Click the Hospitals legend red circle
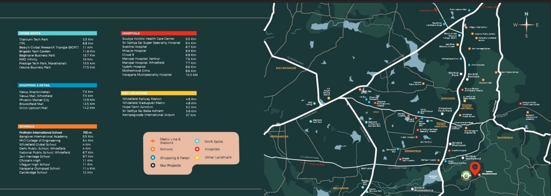551x196 pixels. [x=197, y=149]
